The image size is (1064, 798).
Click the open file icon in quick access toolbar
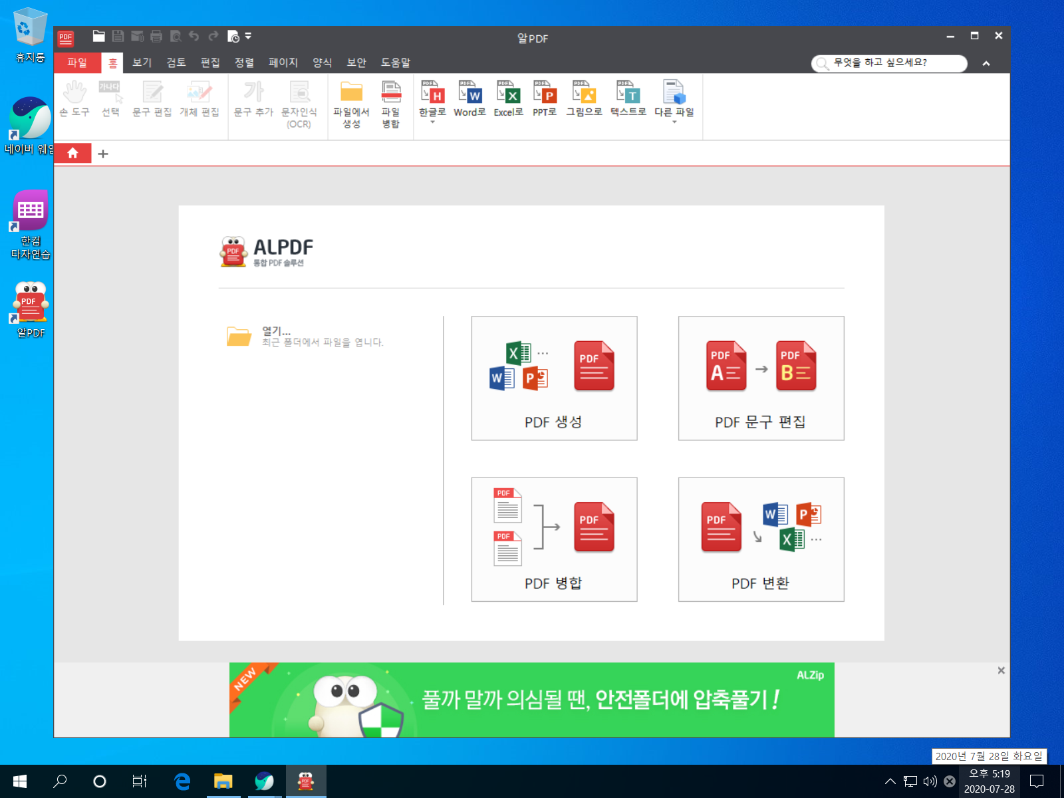pos(98,36)
